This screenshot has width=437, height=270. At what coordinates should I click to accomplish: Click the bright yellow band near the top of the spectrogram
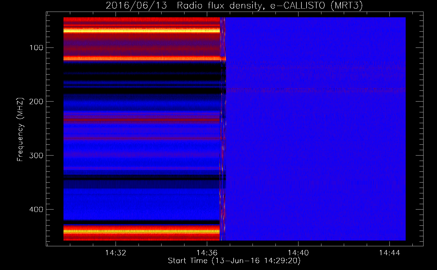click(x=142, y=31)
